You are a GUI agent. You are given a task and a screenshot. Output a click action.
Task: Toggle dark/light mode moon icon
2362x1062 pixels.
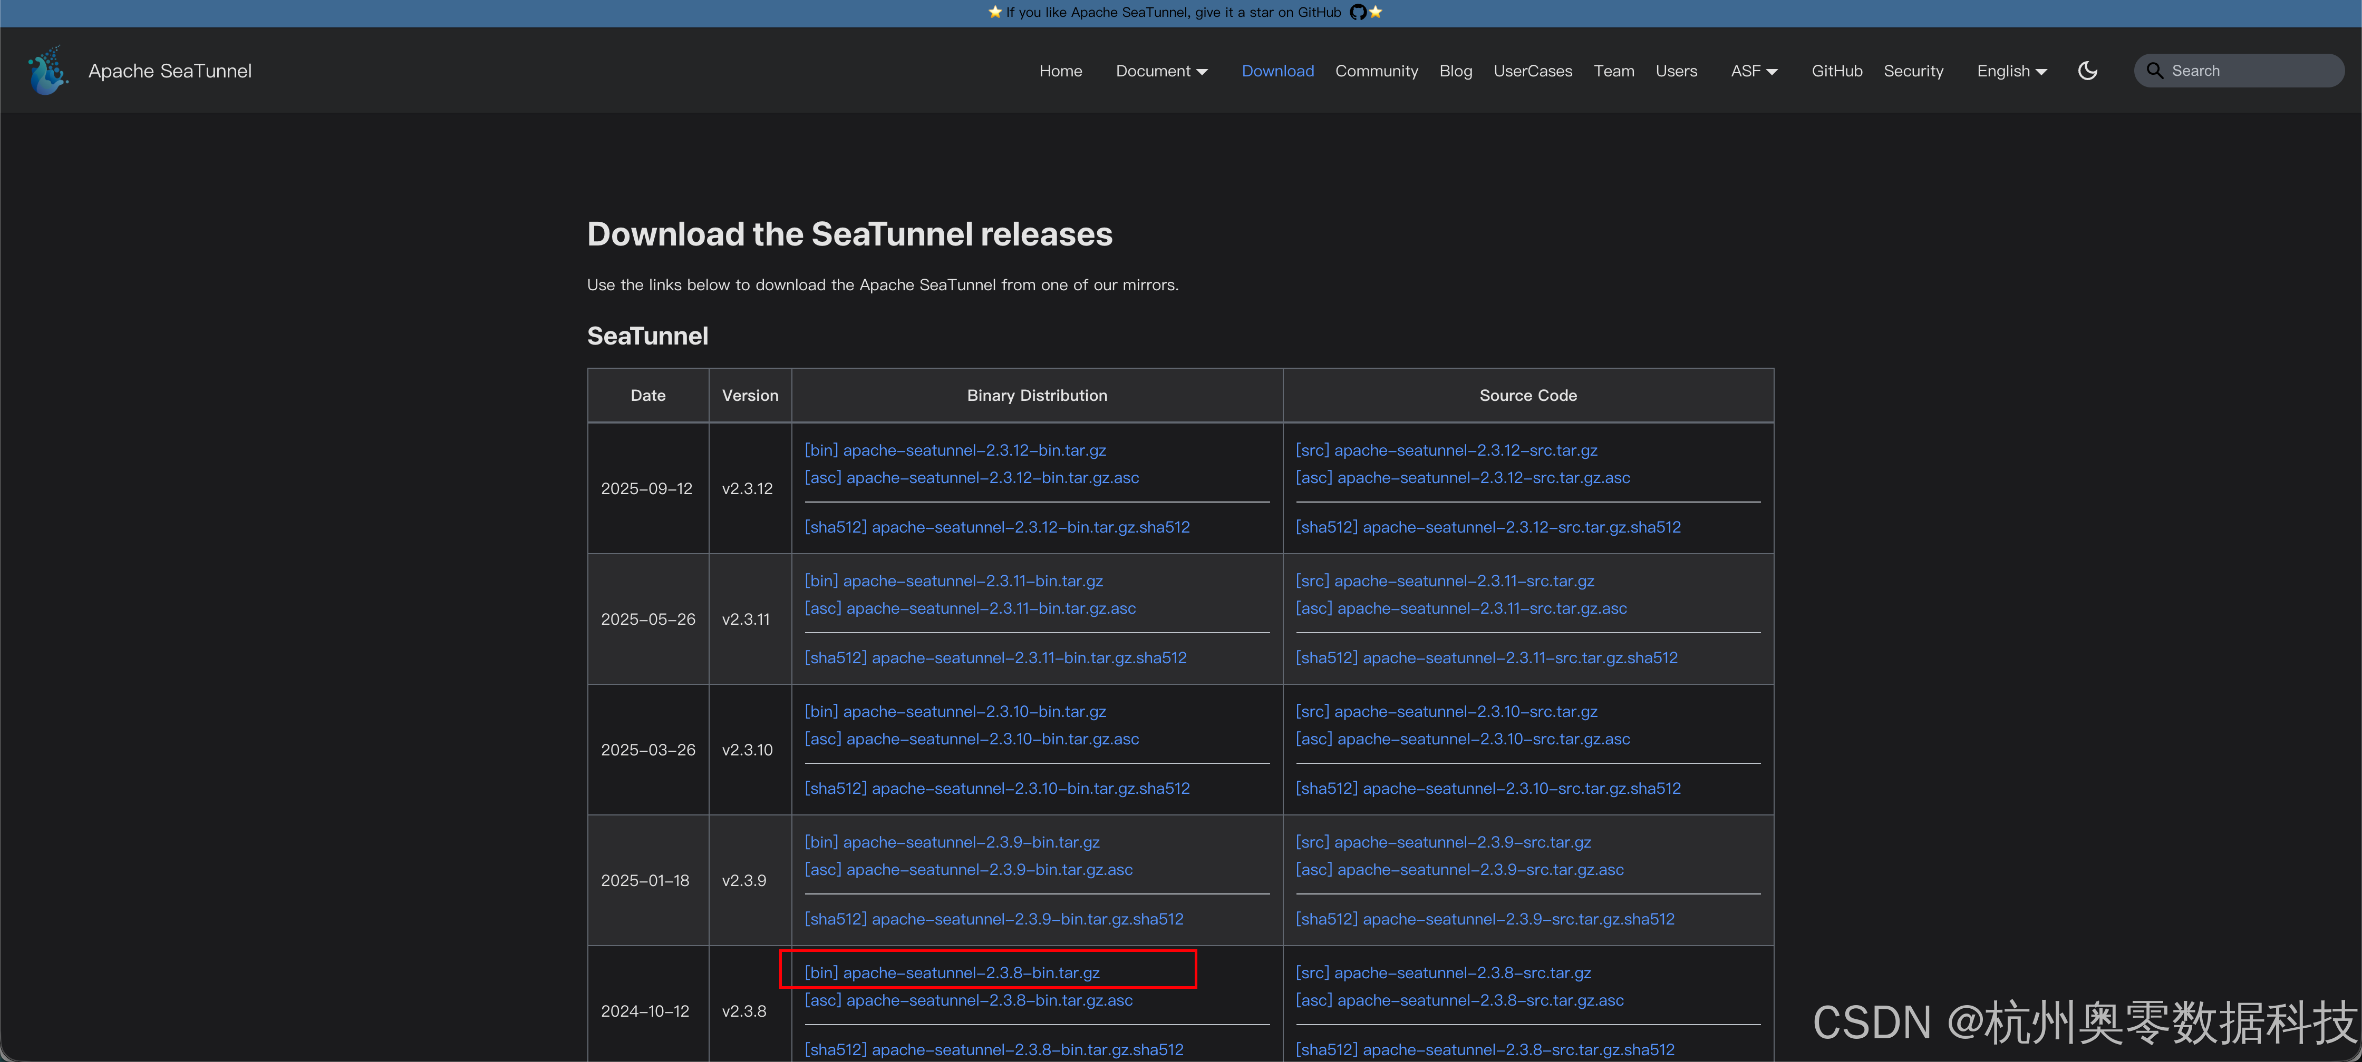(x=2088, y=71)
